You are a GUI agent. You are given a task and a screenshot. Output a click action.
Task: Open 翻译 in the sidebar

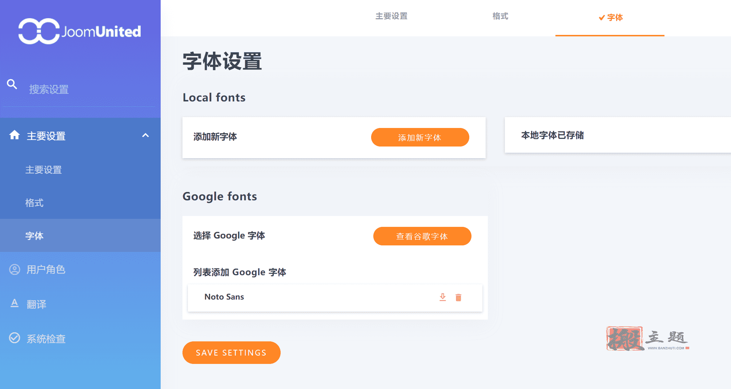click(x=80, y=304)
